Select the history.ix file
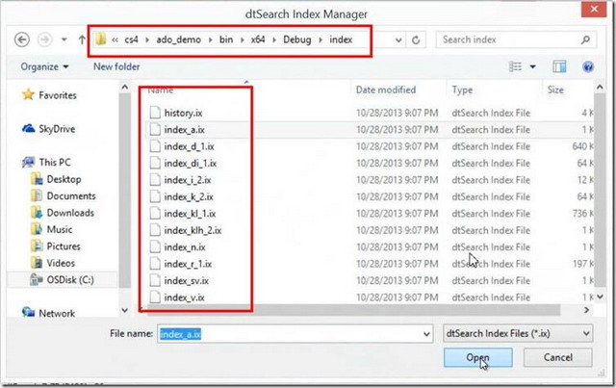 (183, 113)
